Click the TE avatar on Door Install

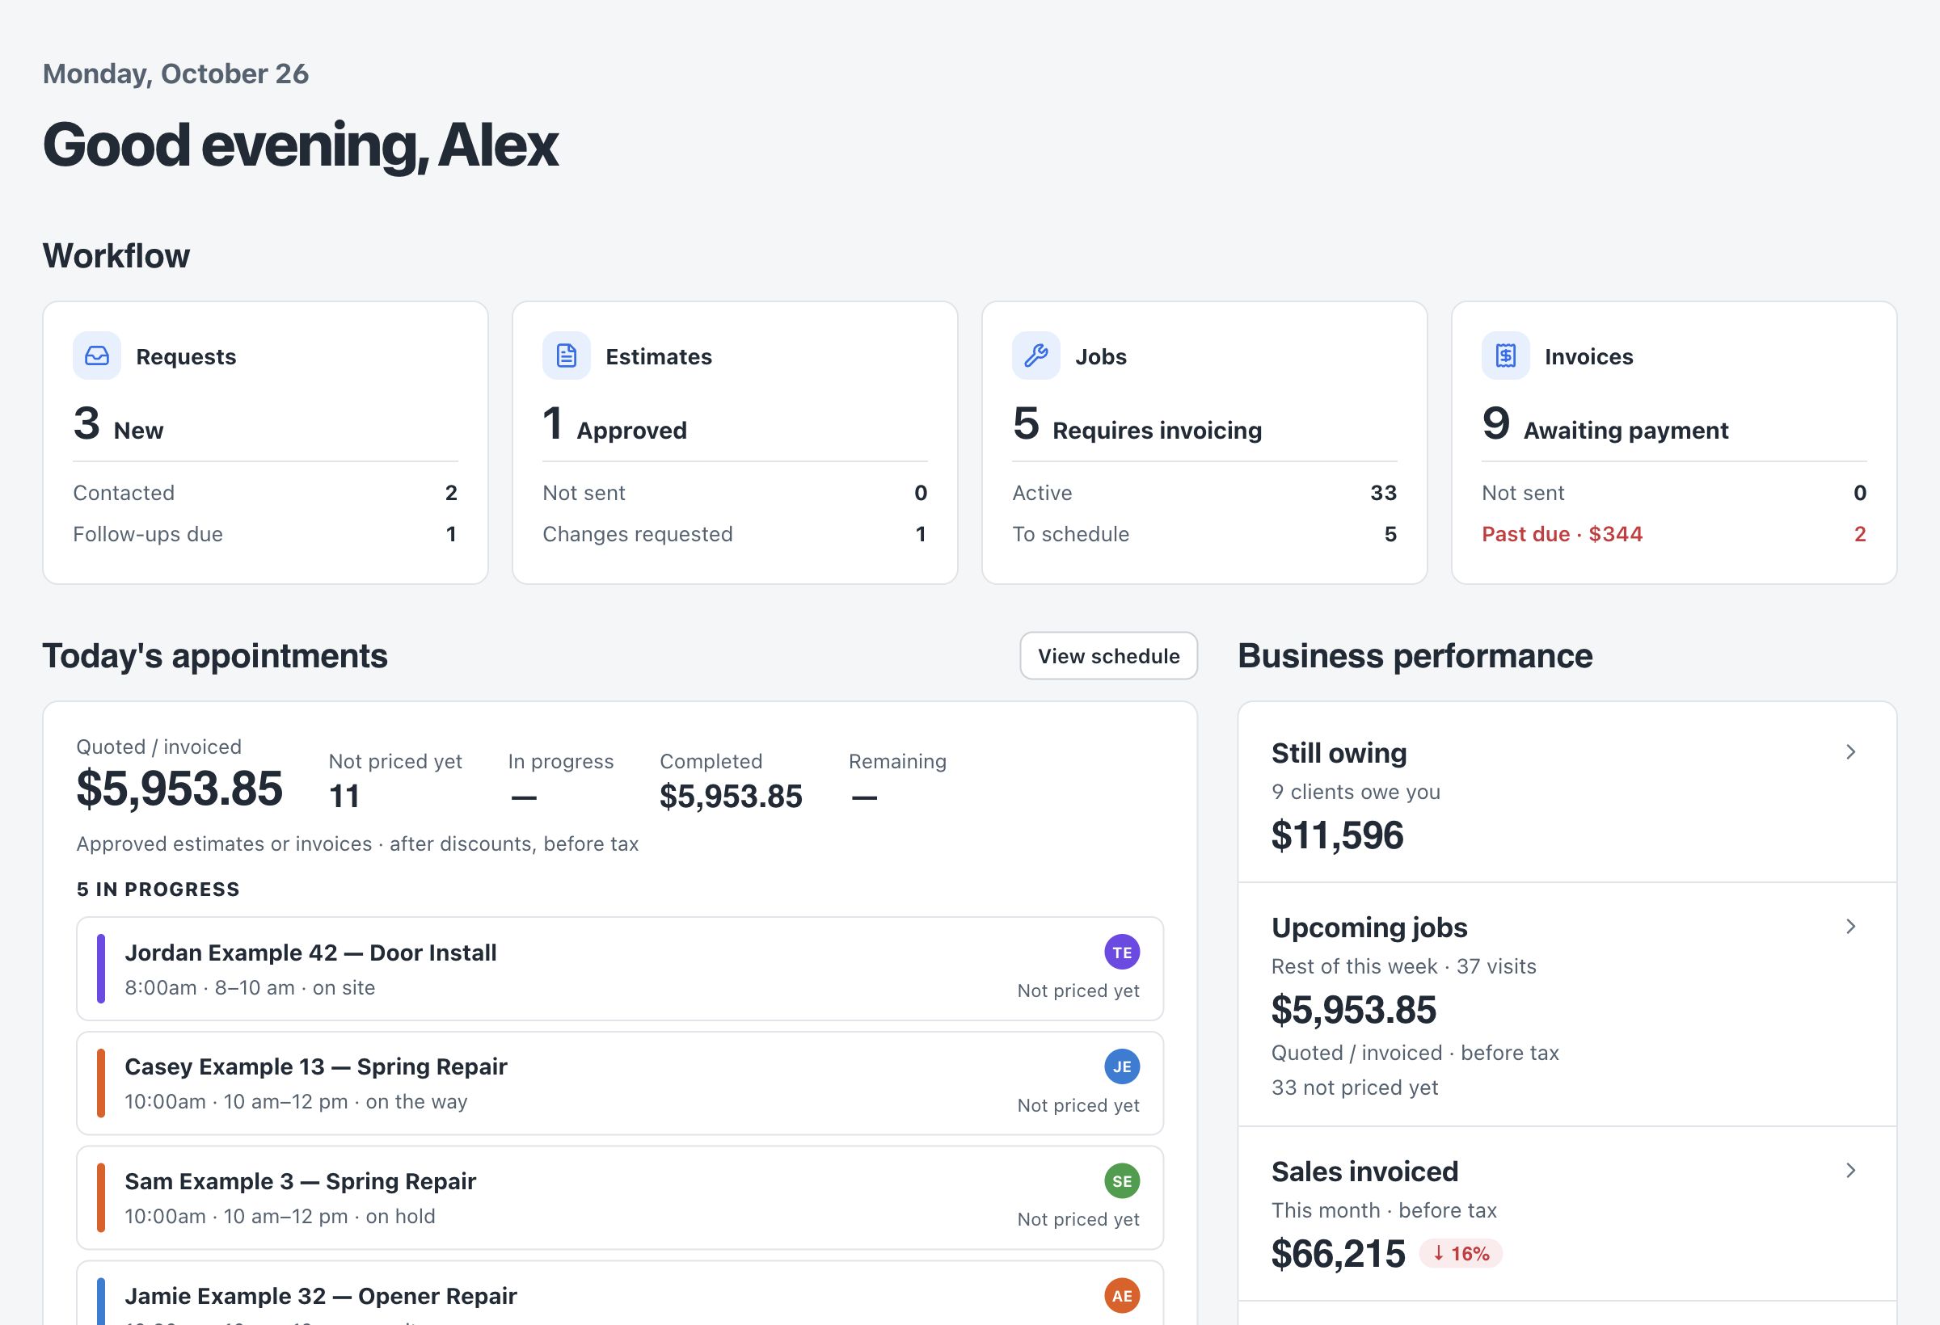pyautogui.click(x=1122, y=952)
